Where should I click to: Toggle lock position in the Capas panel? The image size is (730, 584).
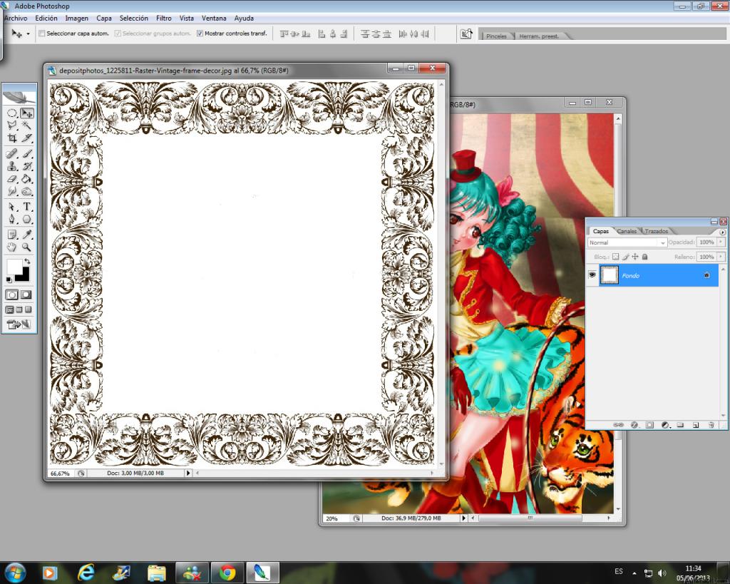[x=635, y=257]
